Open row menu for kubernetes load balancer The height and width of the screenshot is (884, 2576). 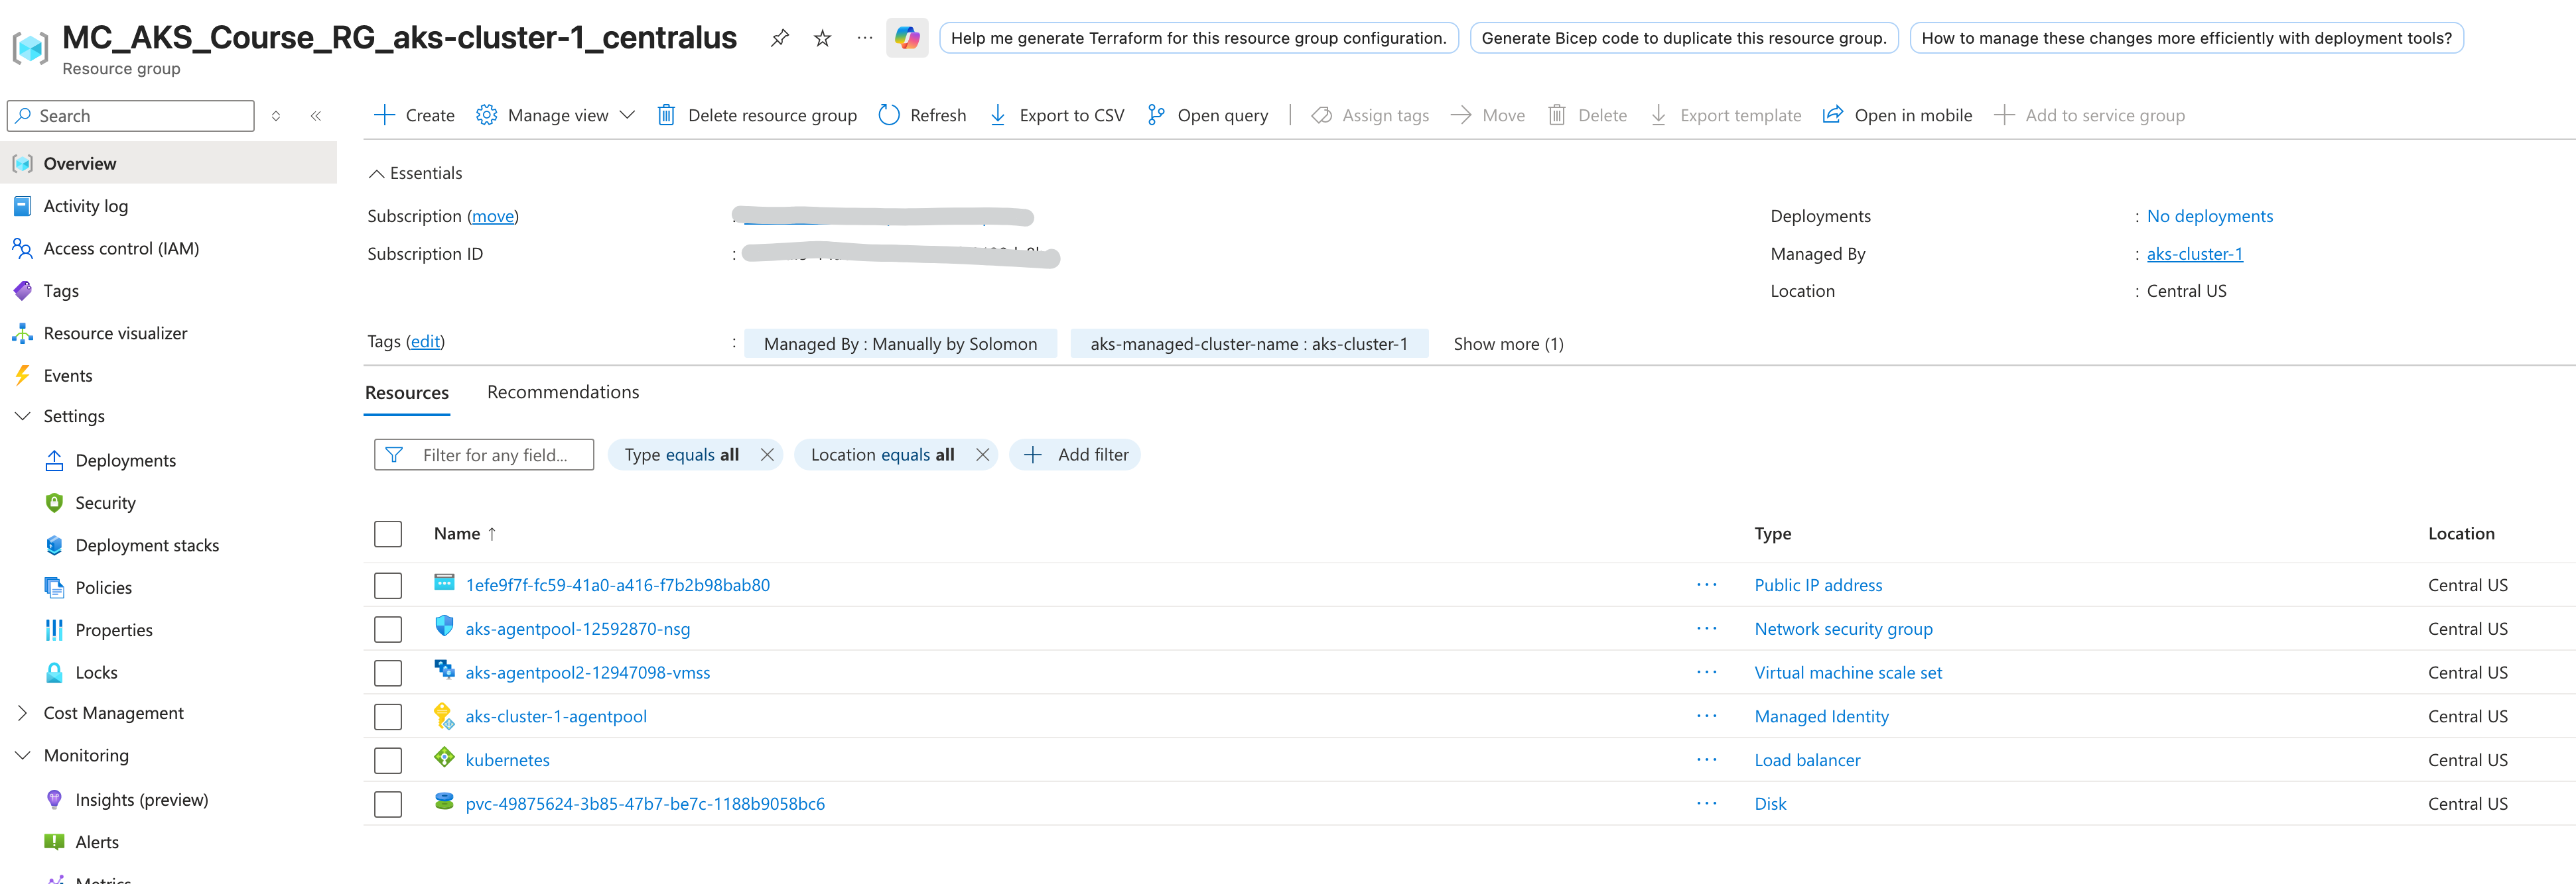tap(1706, 760)
